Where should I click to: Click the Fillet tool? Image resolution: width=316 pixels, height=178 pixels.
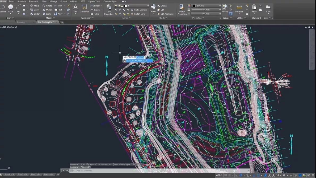point(58,10)
